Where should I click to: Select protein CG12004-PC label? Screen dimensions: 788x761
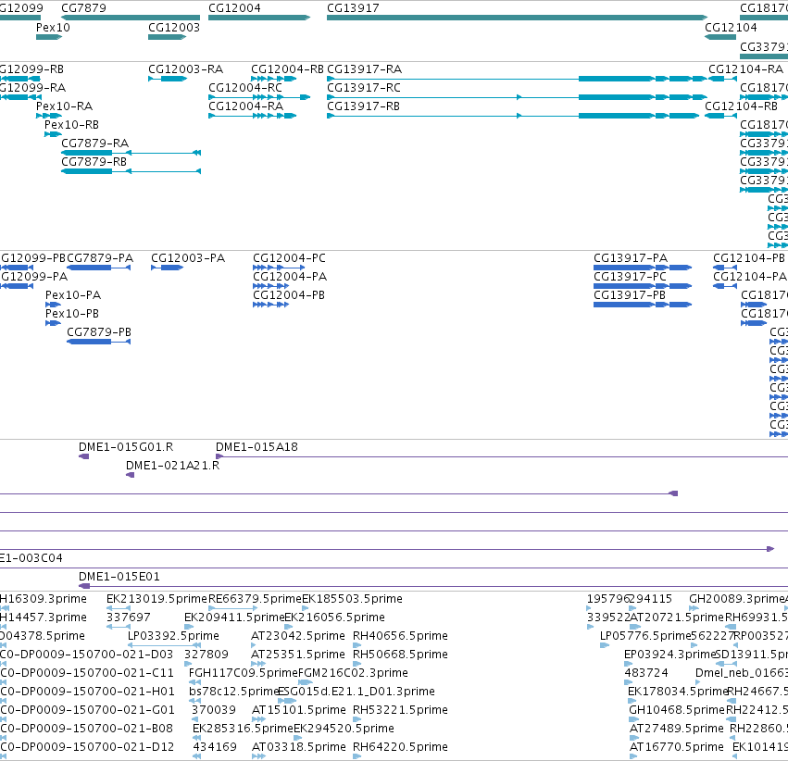(289, 258)
